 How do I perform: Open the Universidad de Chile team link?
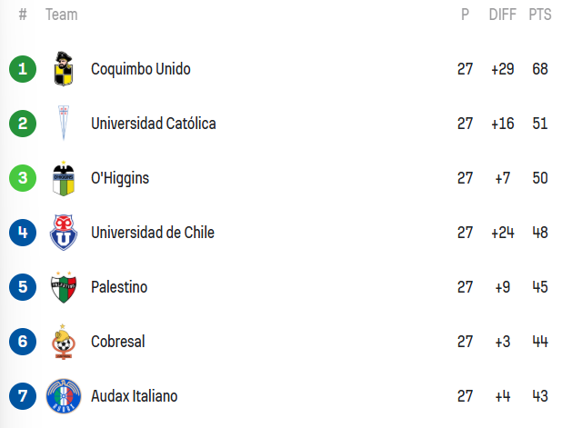click(x=152, y=233)
